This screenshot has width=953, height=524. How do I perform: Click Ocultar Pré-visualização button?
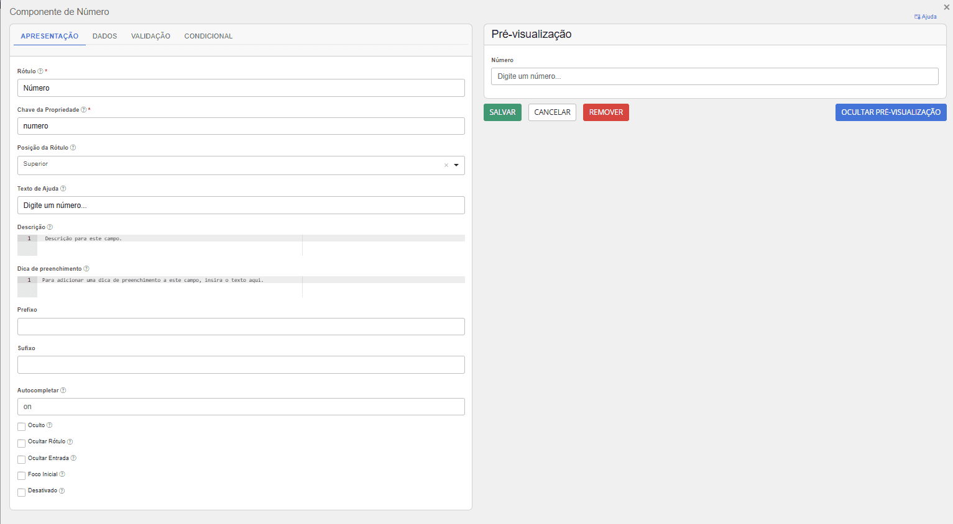click(x=891, y=112)
